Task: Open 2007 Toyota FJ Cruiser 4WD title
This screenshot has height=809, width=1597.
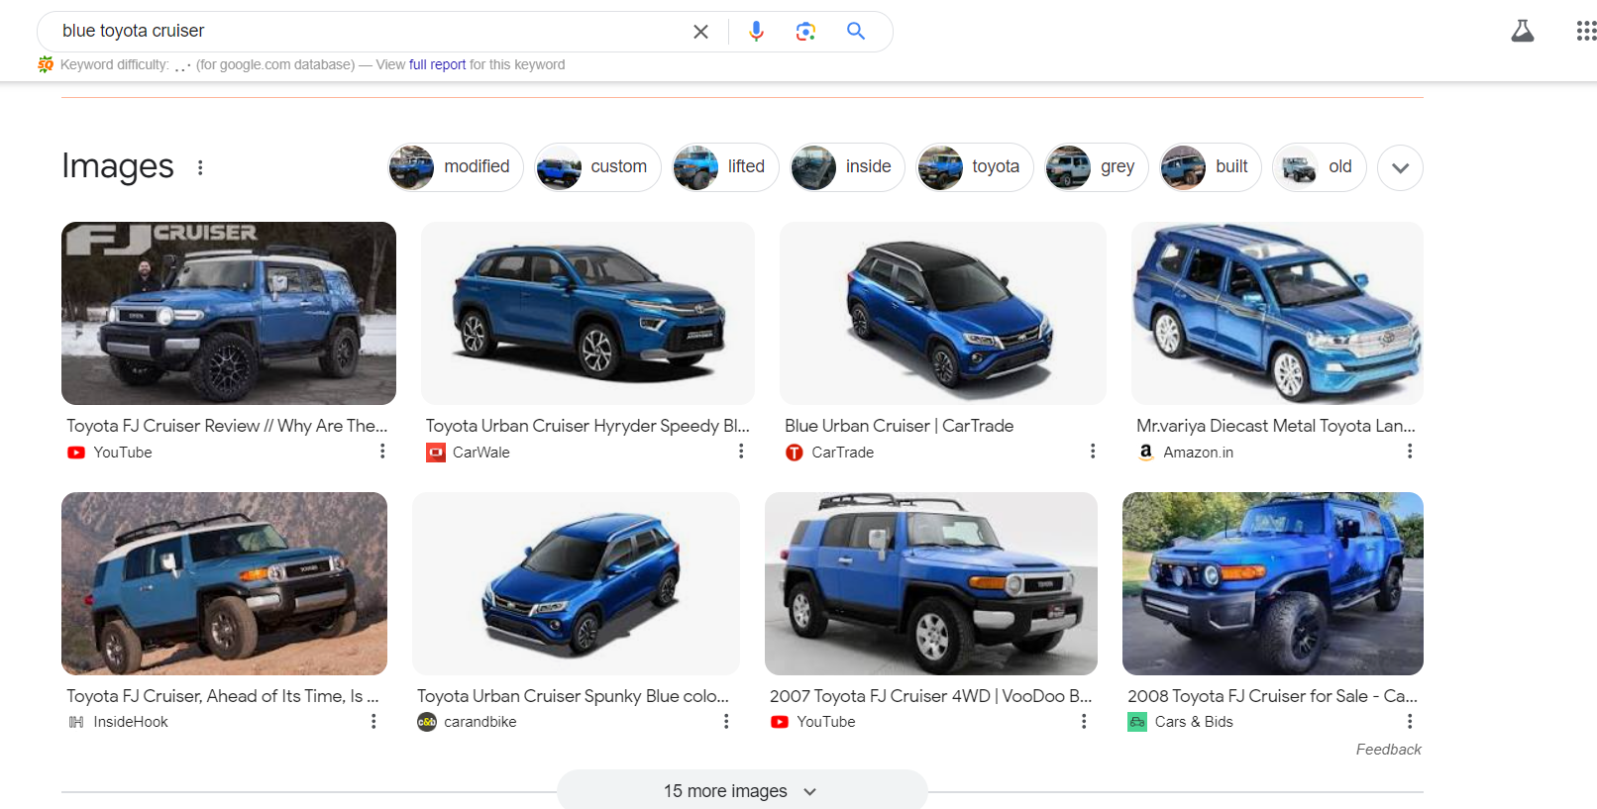Action: coord(930,696)
